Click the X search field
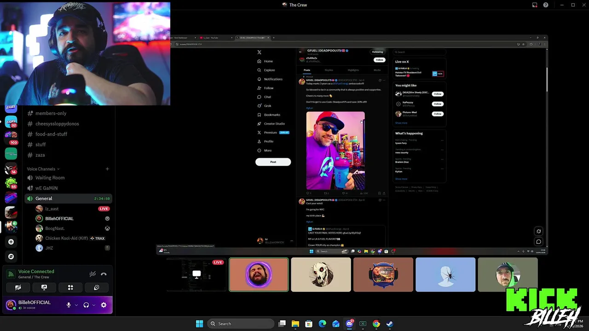 [420, 52]
